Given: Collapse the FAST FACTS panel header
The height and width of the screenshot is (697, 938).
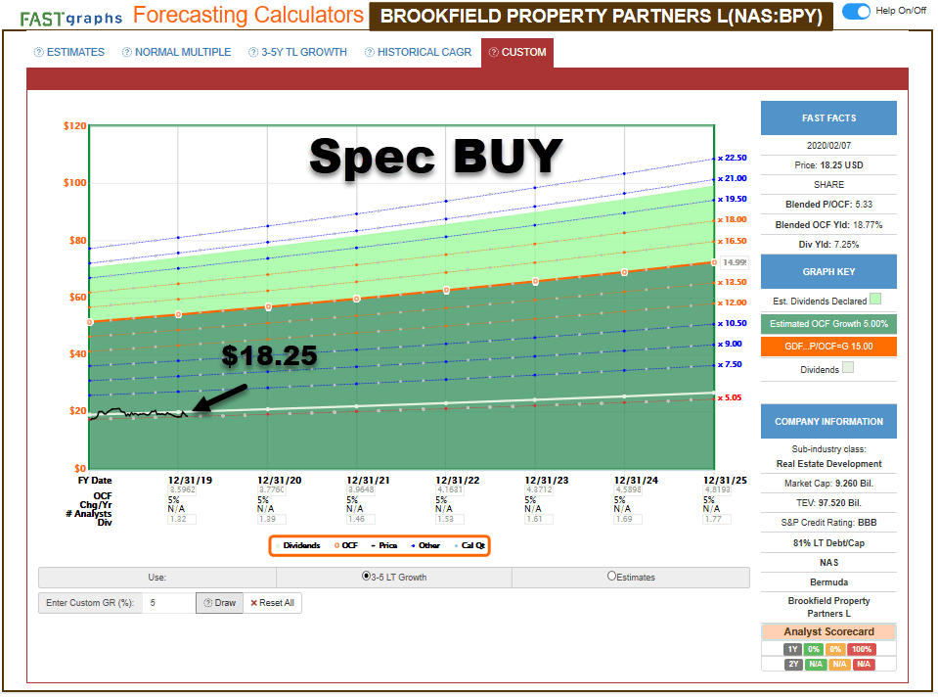Looking at the screenshot, I should 827,117.
